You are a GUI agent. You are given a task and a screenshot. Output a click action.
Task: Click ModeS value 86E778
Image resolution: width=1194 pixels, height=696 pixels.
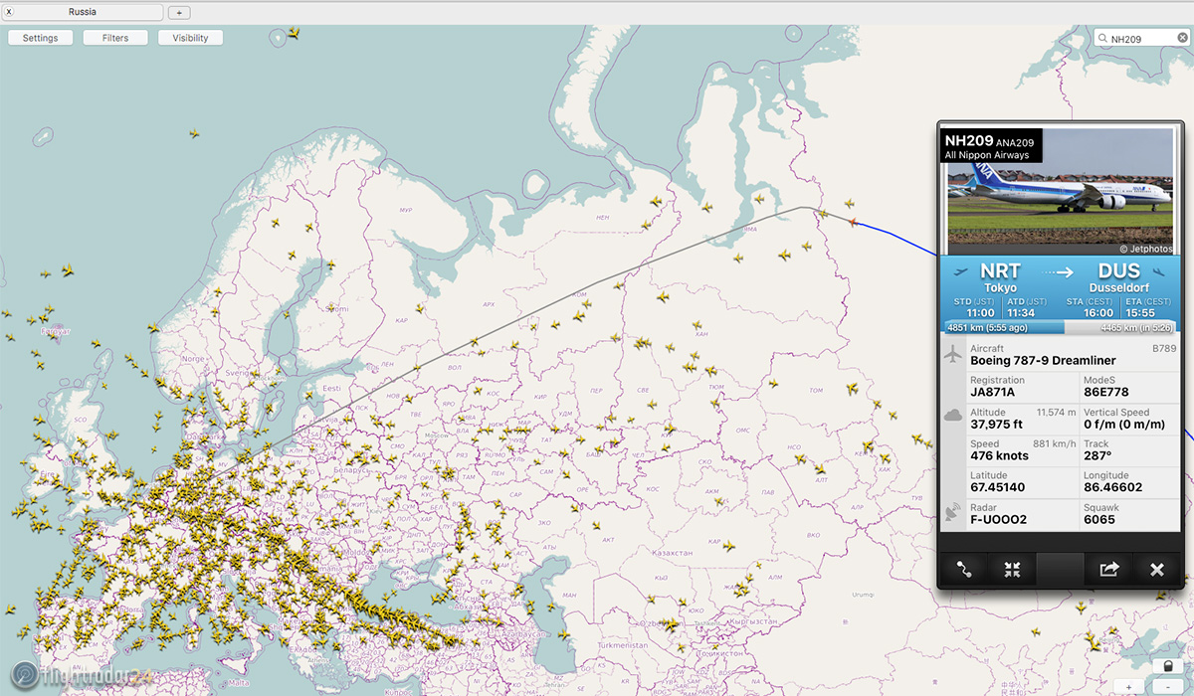click(x=1105, y=393)
